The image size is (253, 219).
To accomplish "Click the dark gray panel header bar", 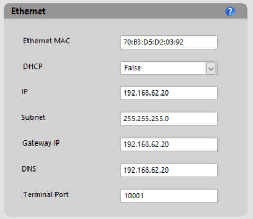I will (126, 11).
